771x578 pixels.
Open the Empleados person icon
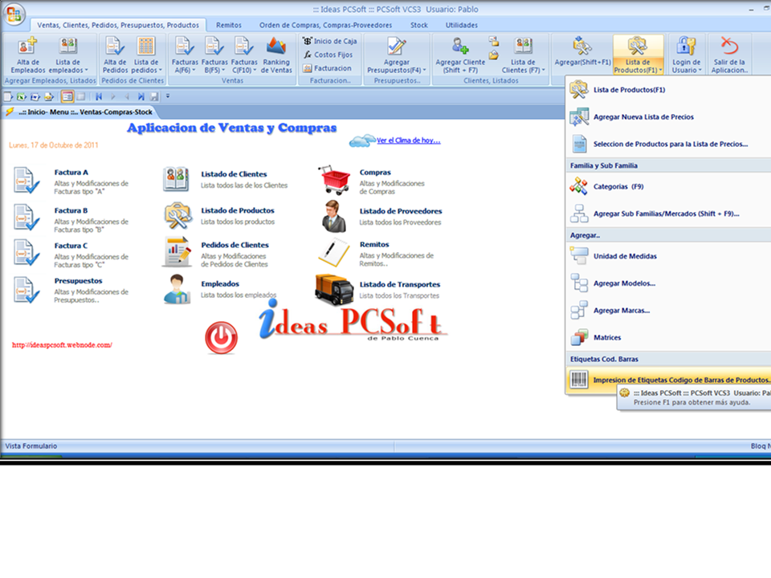tap(178, 289)
